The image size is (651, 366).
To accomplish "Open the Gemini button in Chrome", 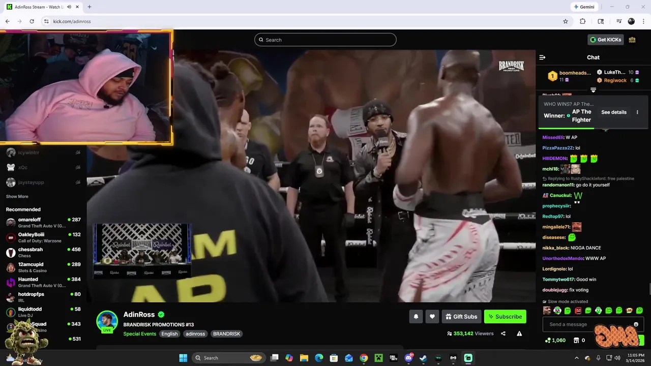I will coord(584,7).
